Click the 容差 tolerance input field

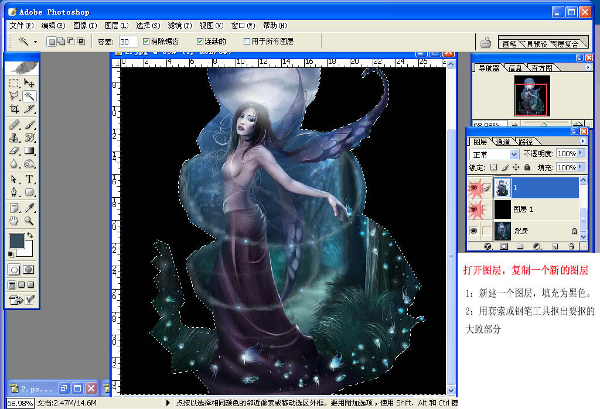click(x=128, y=42)
